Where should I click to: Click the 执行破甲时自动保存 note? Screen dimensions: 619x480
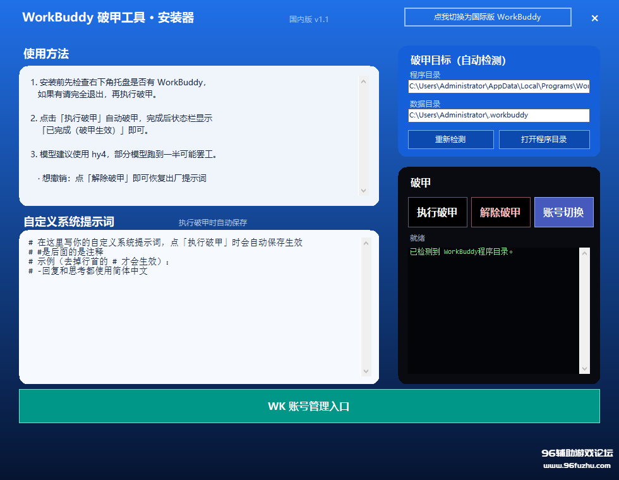pyautogui.click(x=213, y=222)
